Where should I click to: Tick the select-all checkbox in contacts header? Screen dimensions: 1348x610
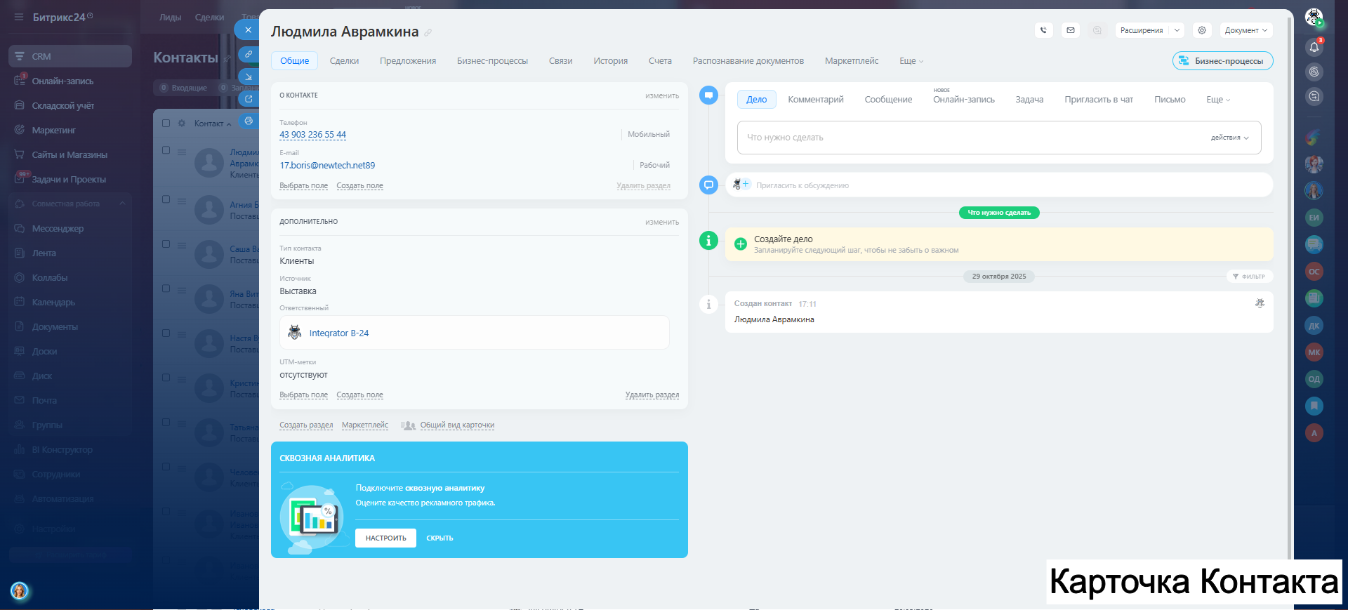point(166,124)
